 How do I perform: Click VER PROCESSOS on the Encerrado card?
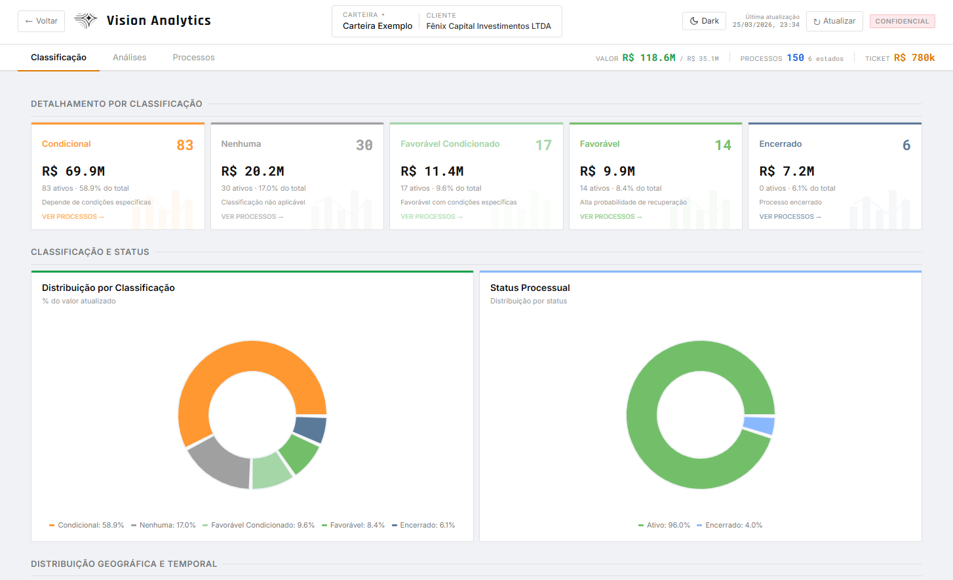(790, 216)
